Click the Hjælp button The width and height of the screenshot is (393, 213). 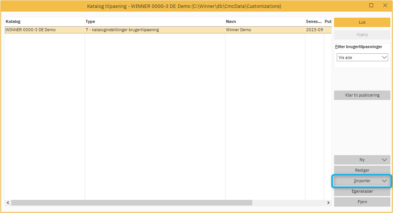tap(362, 35)
